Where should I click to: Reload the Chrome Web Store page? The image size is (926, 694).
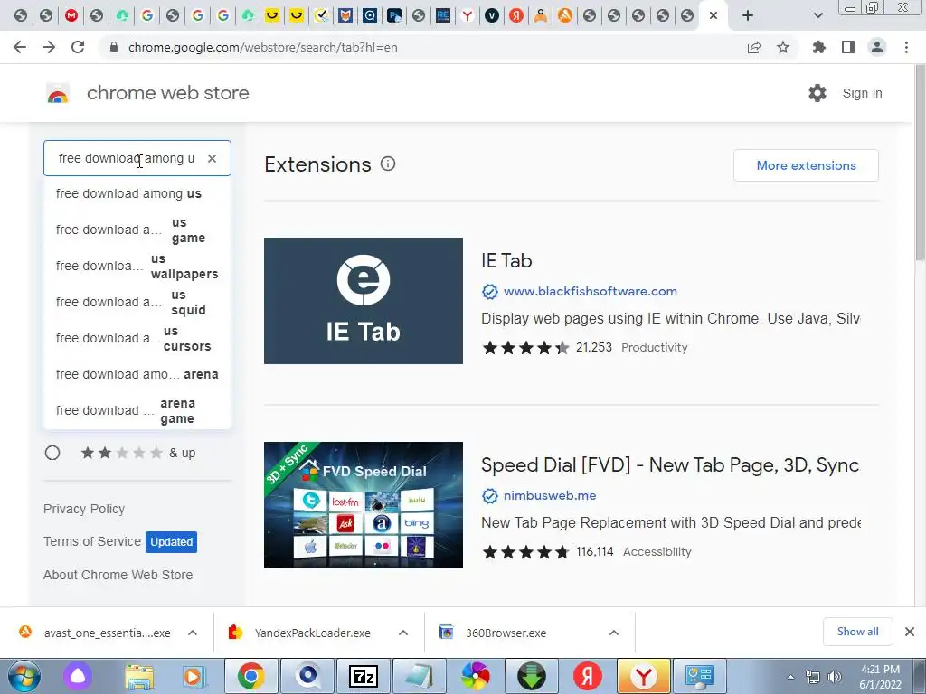[x=78, y=47]
